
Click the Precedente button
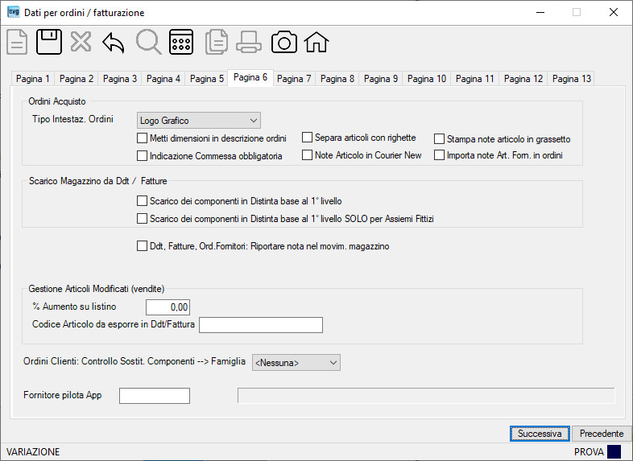click(602, 434)
